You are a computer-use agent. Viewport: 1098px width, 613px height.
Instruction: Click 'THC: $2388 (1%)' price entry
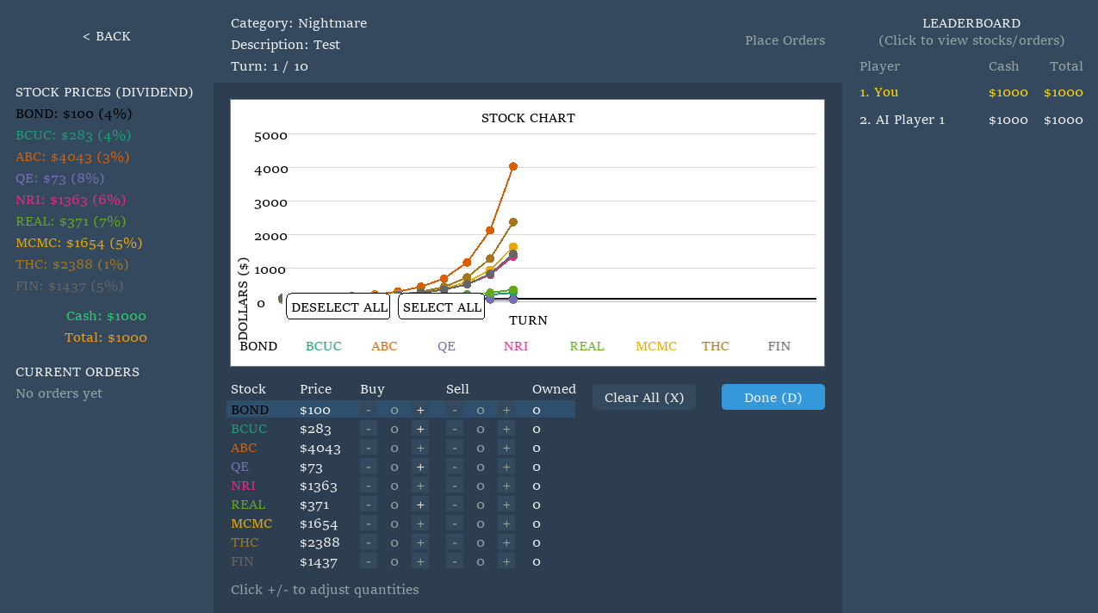[72, 264]
